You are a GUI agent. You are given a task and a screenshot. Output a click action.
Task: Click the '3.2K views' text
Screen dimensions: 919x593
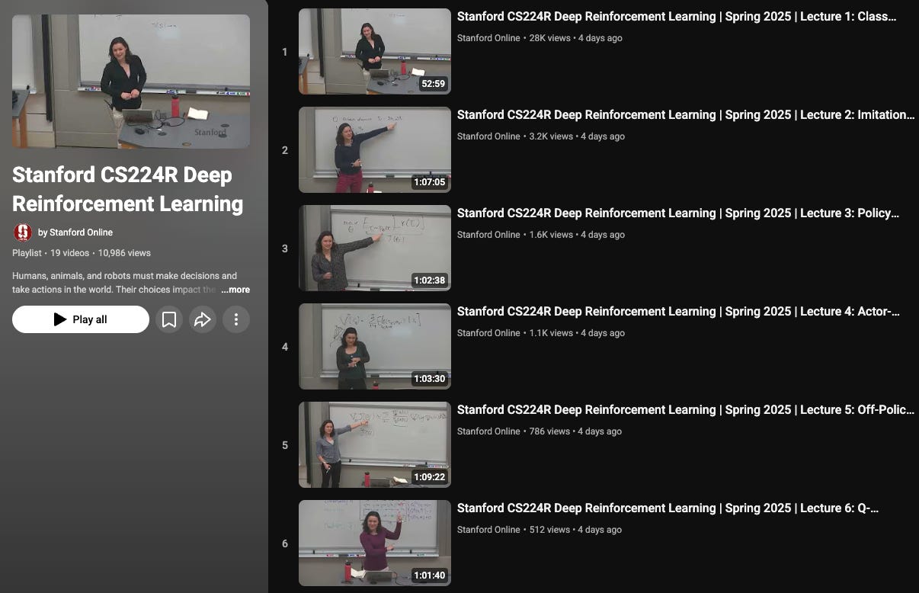click(x=551, y=136)
